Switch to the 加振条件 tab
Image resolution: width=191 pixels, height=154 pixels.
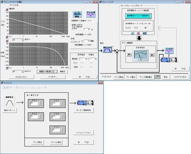point(75,20)
